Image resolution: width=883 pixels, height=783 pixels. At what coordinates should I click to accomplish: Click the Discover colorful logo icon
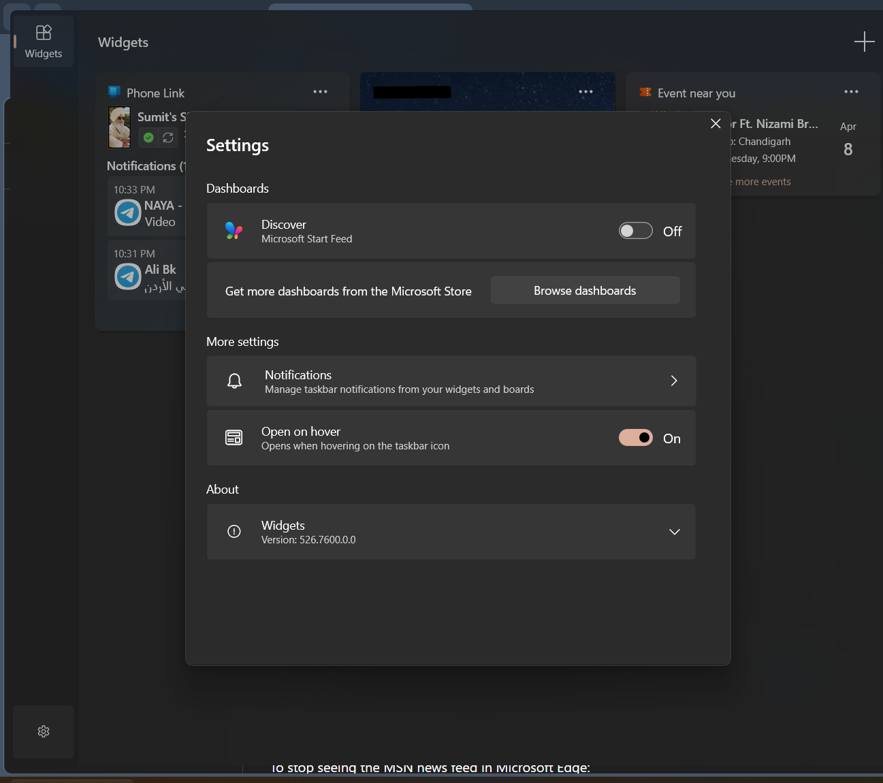tap(234, 231)
